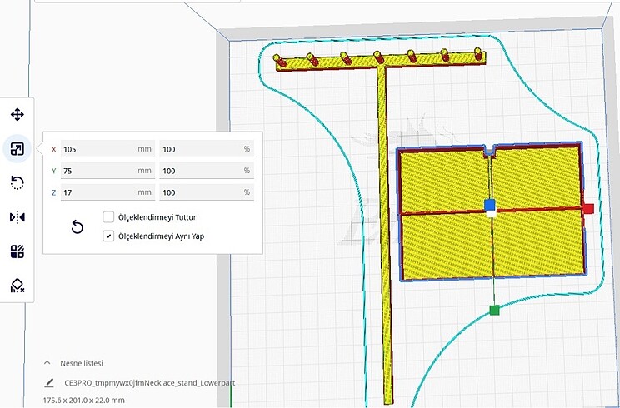Select the Support Blocker tool
620x408 pixels.
point(17,286)
